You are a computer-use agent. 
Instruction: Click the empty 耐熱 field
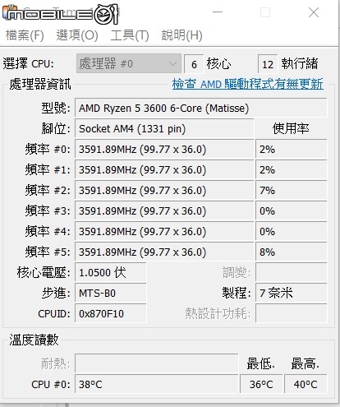pyautogui.click(x=156, y=363)
